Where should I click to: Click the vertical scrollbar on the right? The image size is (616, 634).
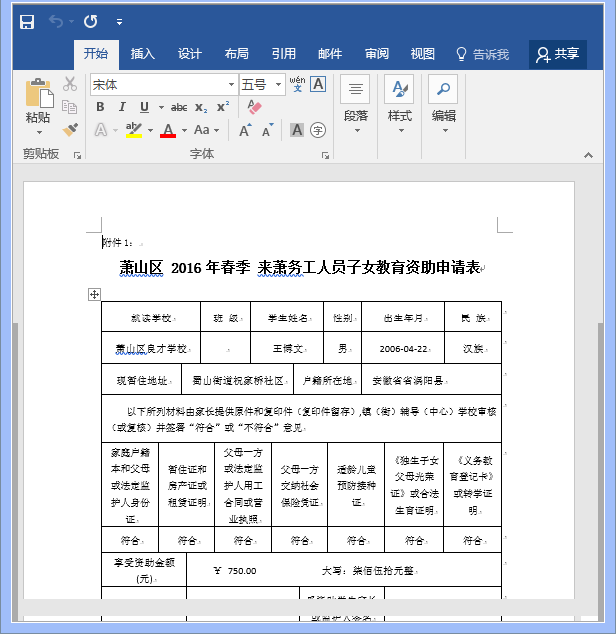[x=601, y=471]
